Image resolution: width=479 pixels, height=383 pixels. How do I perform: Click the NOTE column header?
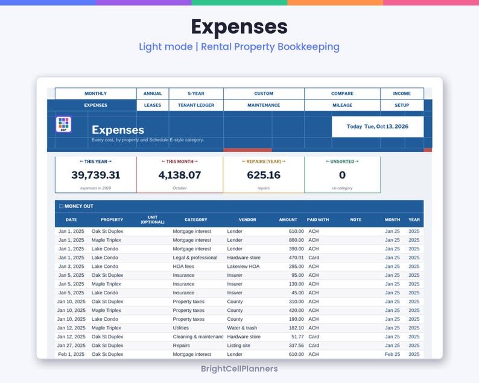356,220
